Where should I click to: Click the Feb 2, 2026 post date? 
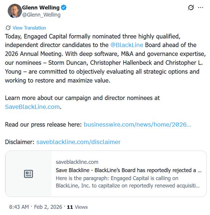click(x=48, y=207)
